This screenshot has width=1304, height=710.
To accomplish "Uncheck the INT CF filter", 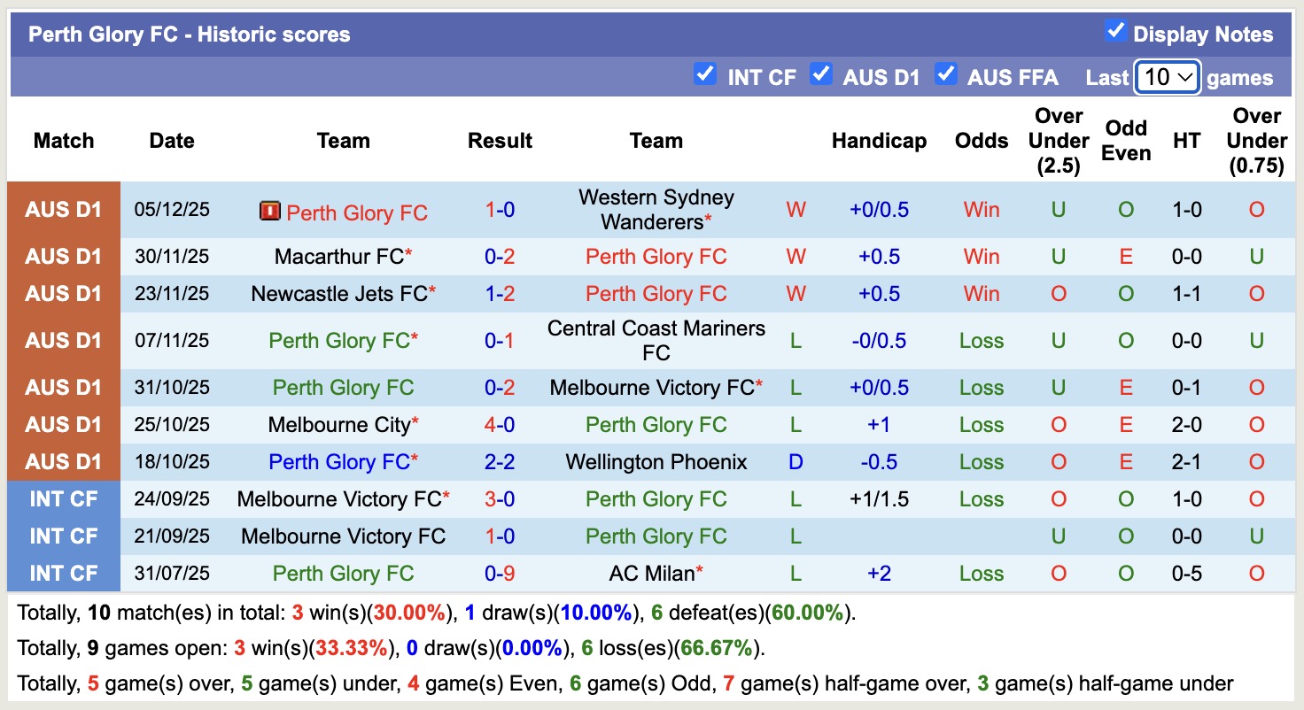I will (x=705, y=75).
